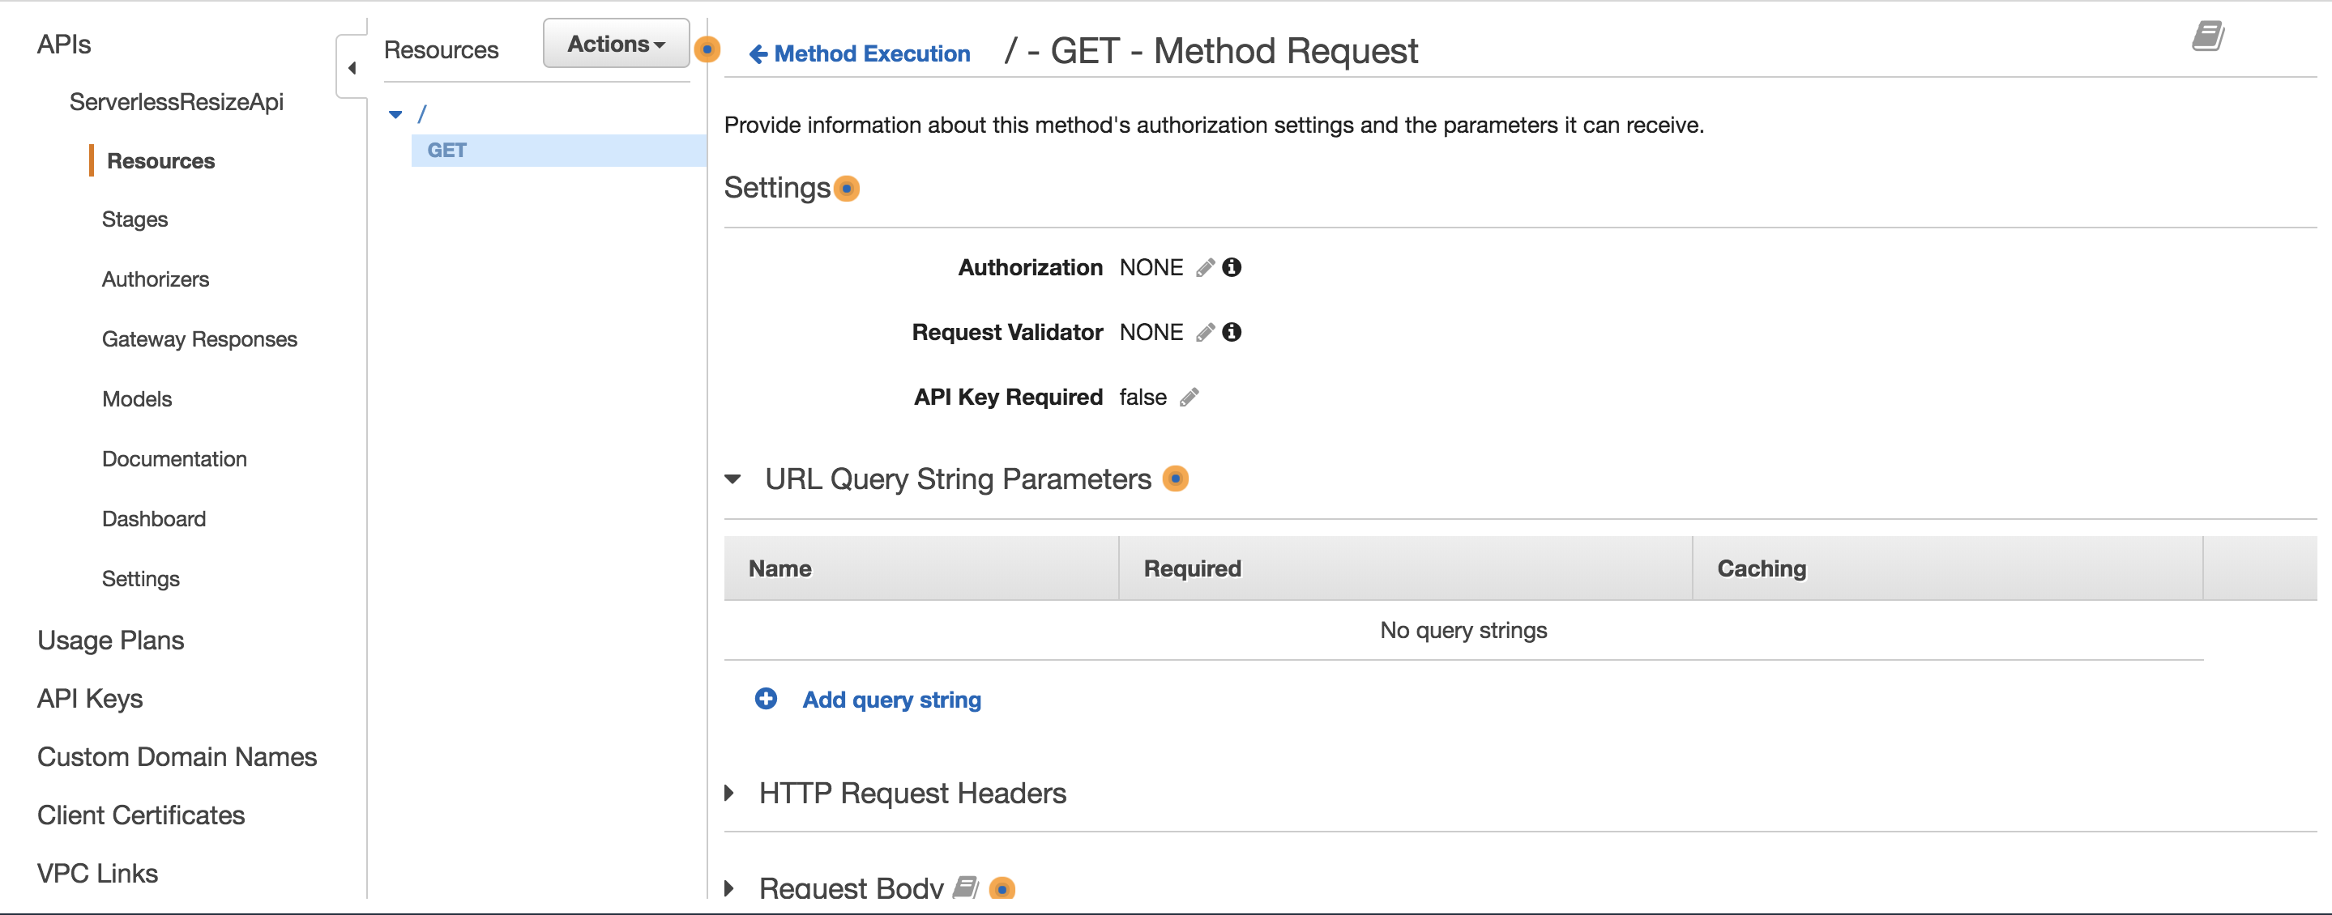Click hint dot next to URL Query String Parameters

pyautogui.click(x=1175, y=479)
